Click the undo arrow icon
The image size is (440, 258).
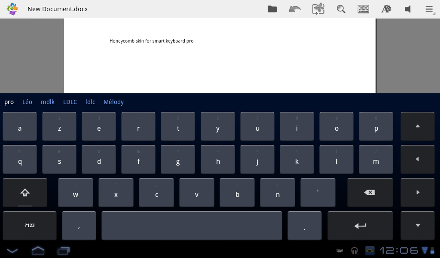(x=295, y=9)
